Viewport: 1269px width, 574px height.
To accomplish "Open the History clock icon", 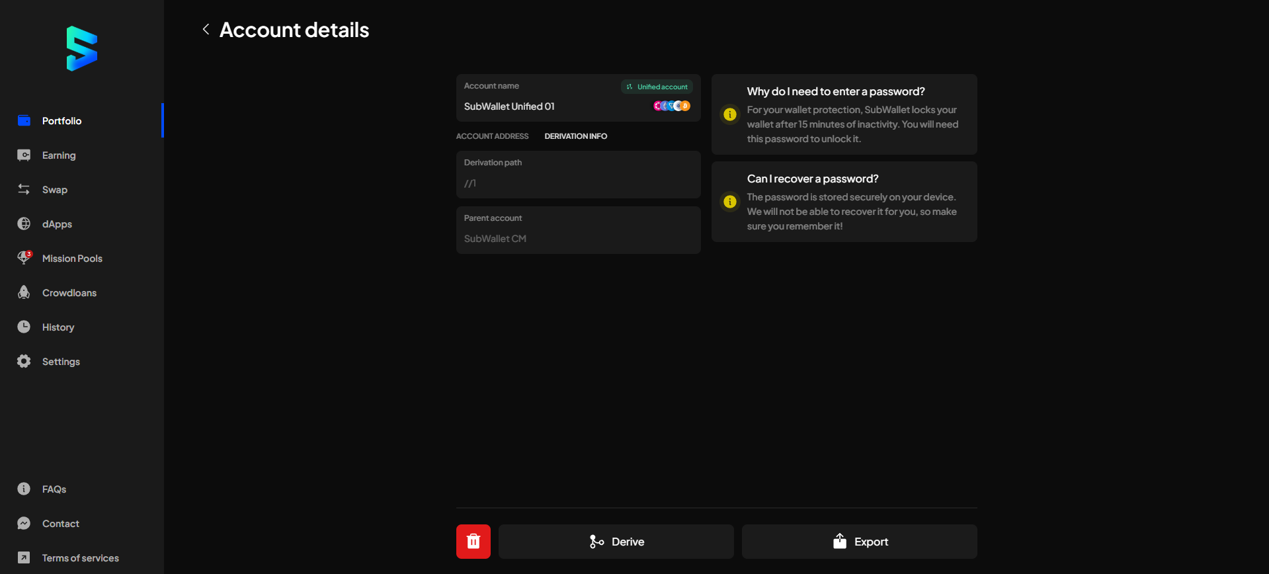I will click(24, 327).
